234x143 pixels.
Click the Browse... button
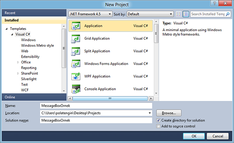tap(169, 113)
